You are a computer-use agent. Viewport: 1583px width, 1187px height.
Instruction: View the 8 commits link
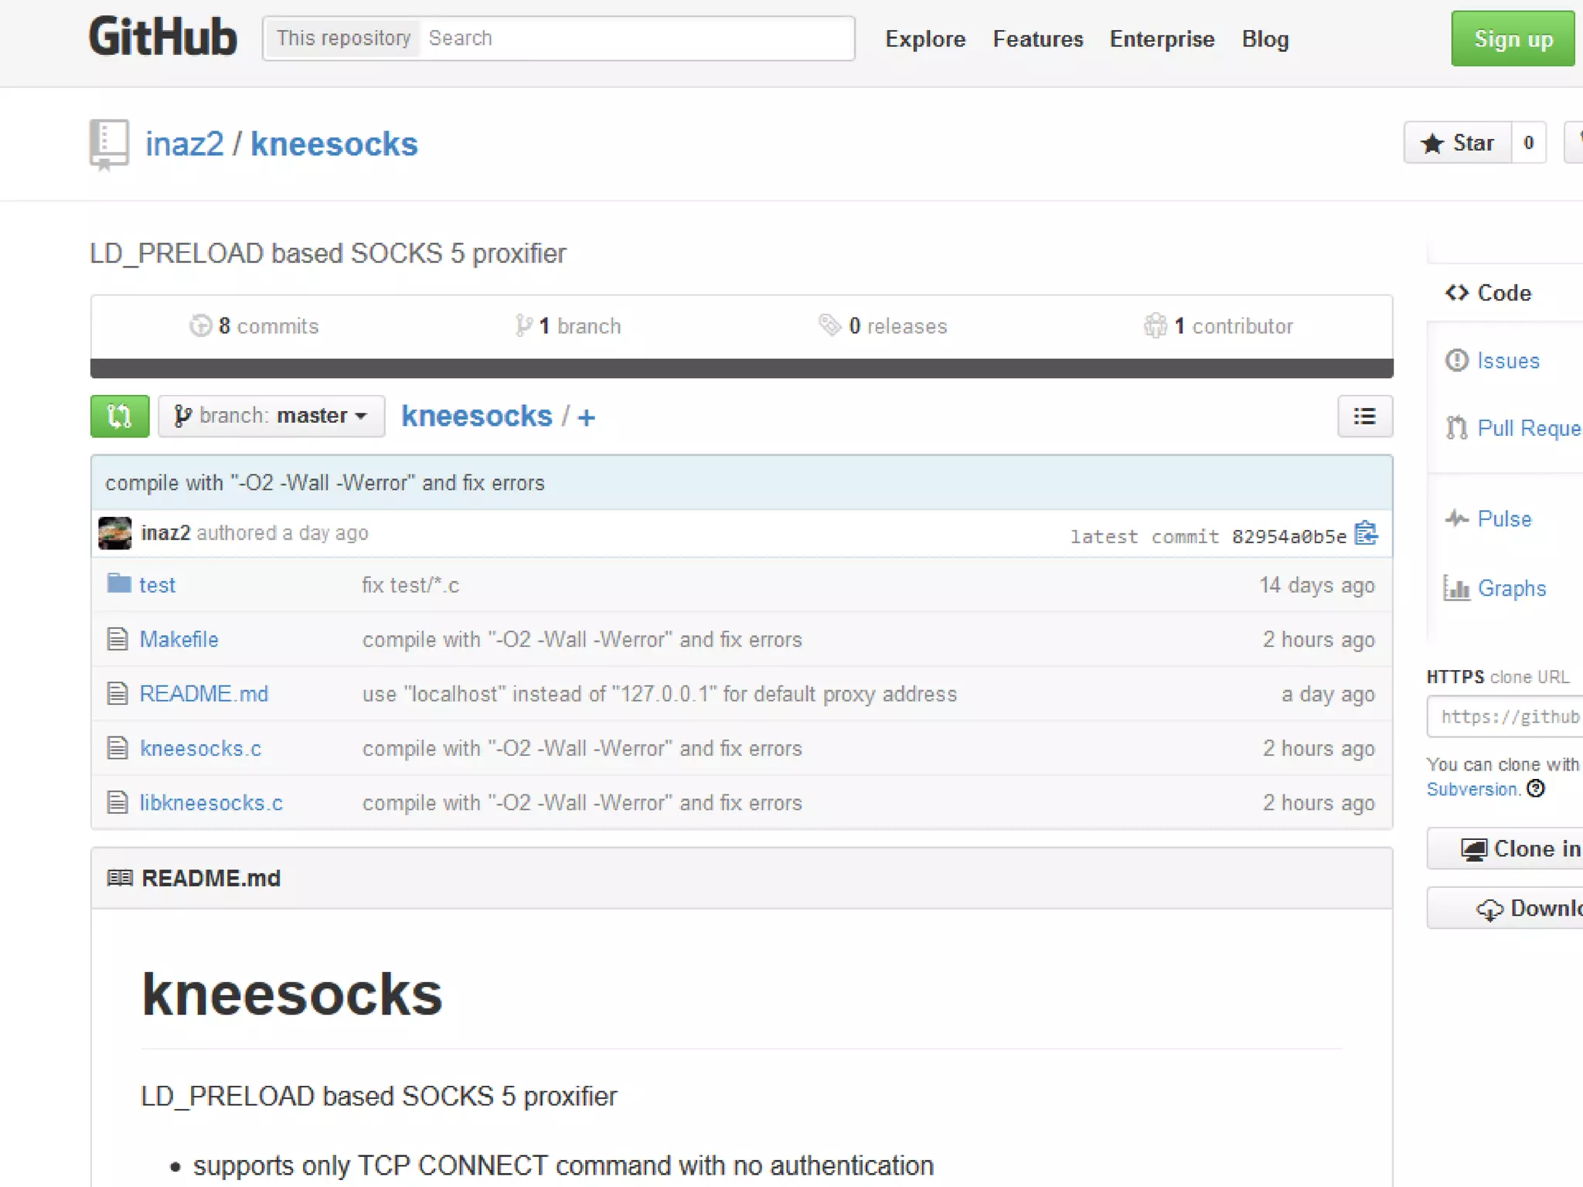[254, 326]
